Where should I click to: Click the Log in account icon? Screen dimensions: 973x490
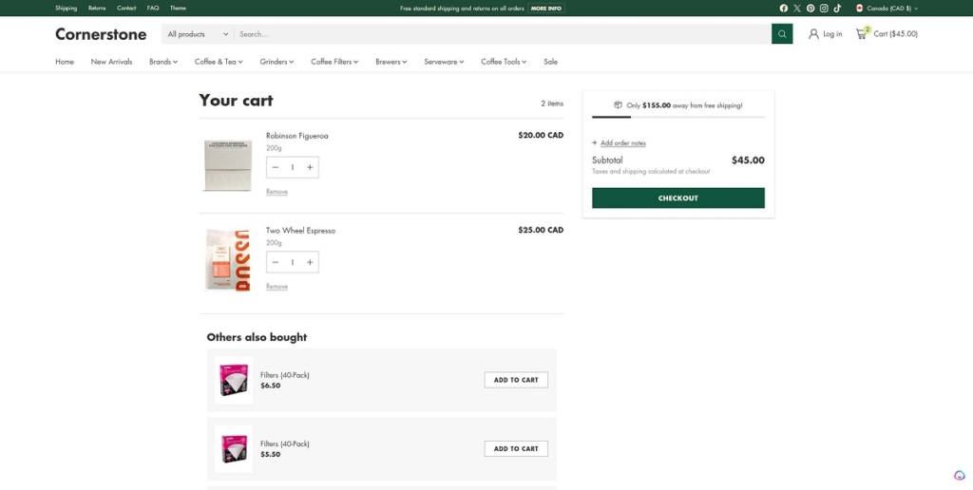[813, 34]
